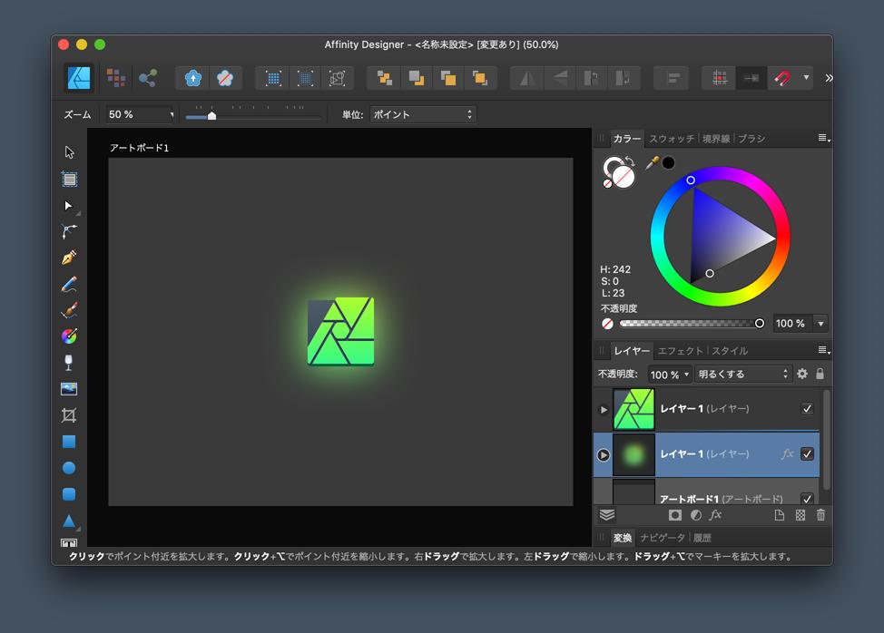Switch to Designer persona
This screenshot has width=884, height=633.
pos(79,78)
